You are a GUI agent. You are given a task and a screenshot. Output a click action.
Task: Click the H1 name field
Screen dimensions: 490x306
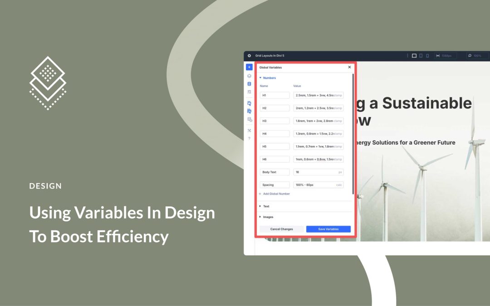(x=274, y=95)
